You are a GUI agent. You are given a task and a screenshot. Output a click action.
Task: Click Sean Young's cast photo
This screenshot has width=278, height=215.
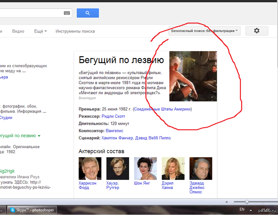(x=145, y=168)
